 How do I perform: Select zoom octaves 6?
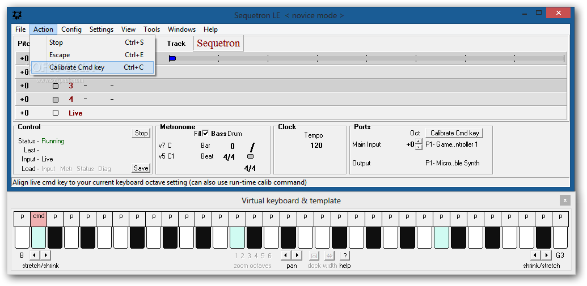(x=269, y=256)
